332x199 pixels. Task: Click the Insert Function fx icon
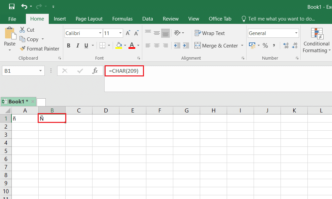point(95,71)
